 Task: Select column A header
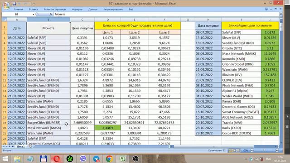click(x=17, y=19)
